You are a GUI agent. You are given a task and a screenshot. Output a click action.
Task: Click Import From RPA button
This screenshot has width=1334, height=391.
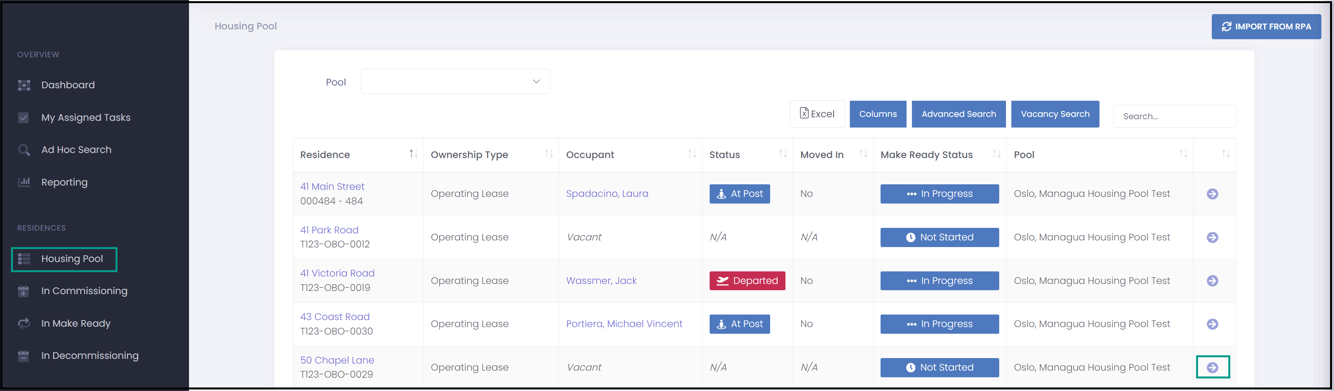1266,26
